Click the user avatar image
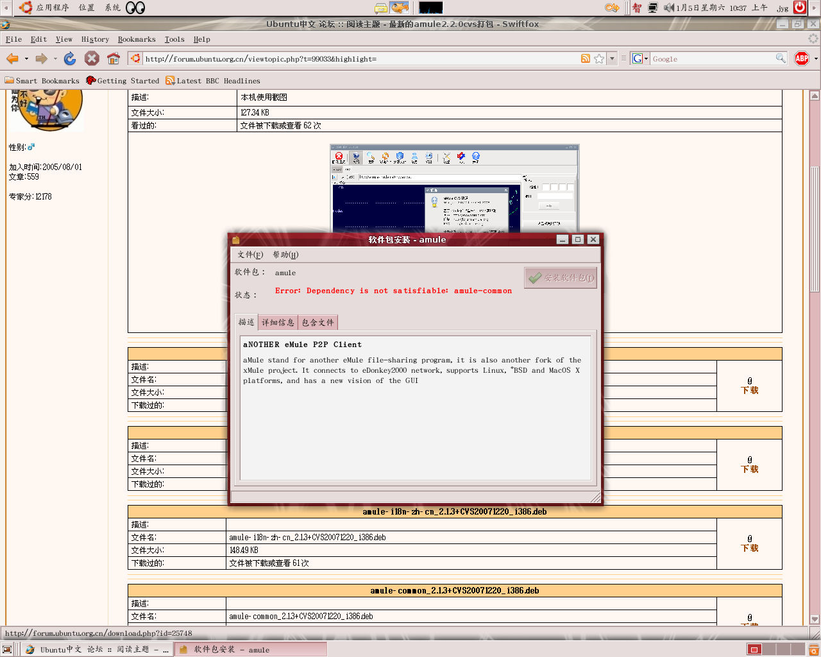The image size is (821, 657). point(47,110)
